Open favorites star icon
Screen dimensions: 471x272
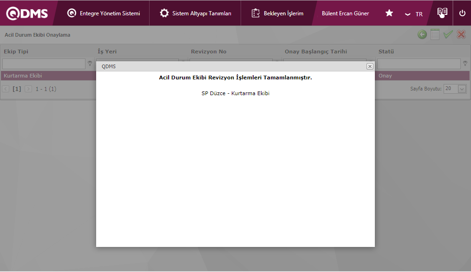pyautogui.click(x=389, y=13)
